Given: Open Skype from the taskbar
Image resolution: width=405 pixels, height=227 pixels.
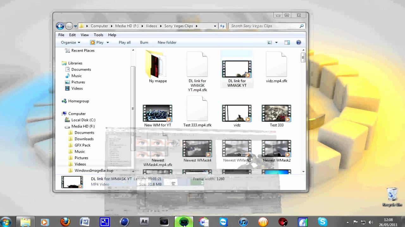Looking at the screenshot, I should pyautogui.click(x=322, y=222).
